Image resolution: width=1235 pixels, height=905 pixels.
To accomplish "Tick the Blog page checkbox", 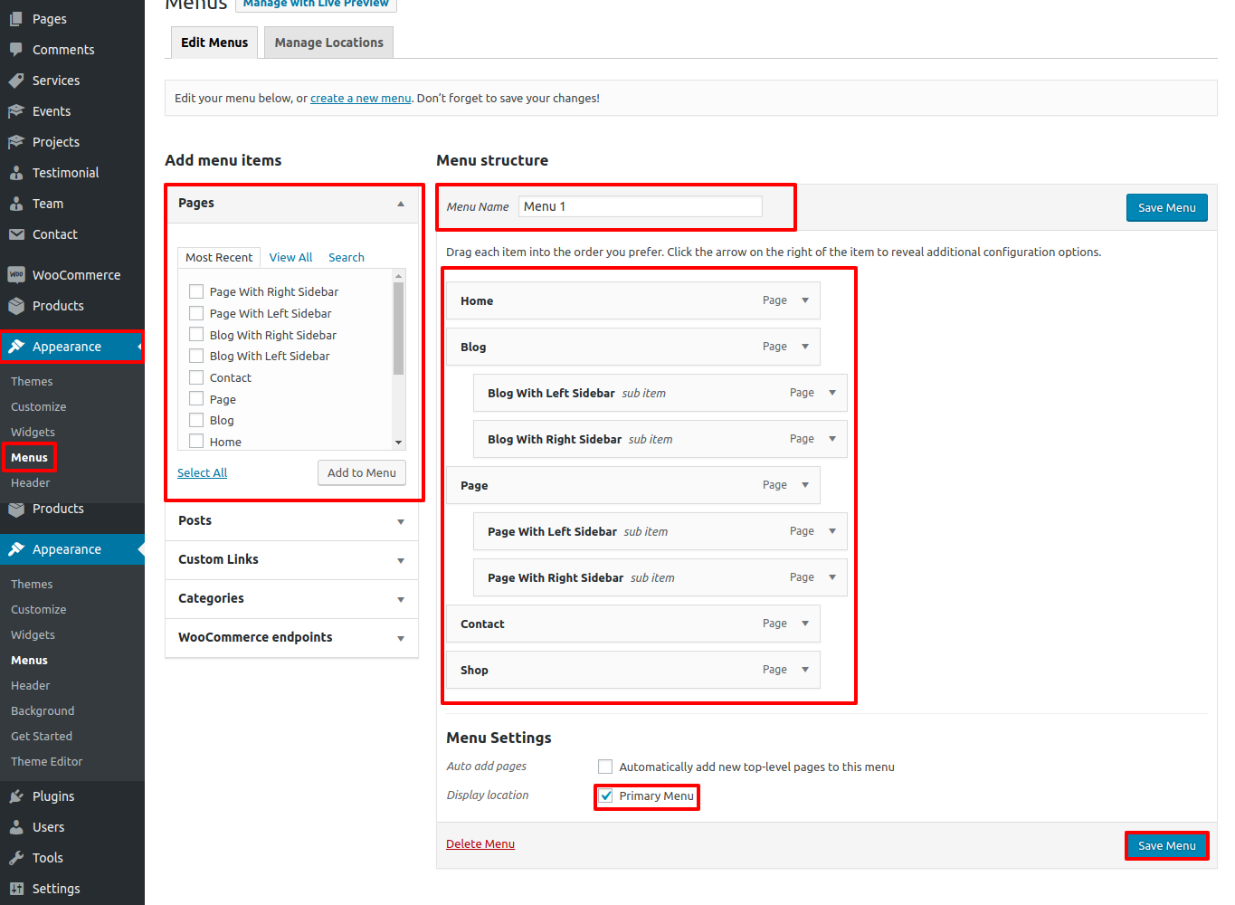I will [196, 420].
